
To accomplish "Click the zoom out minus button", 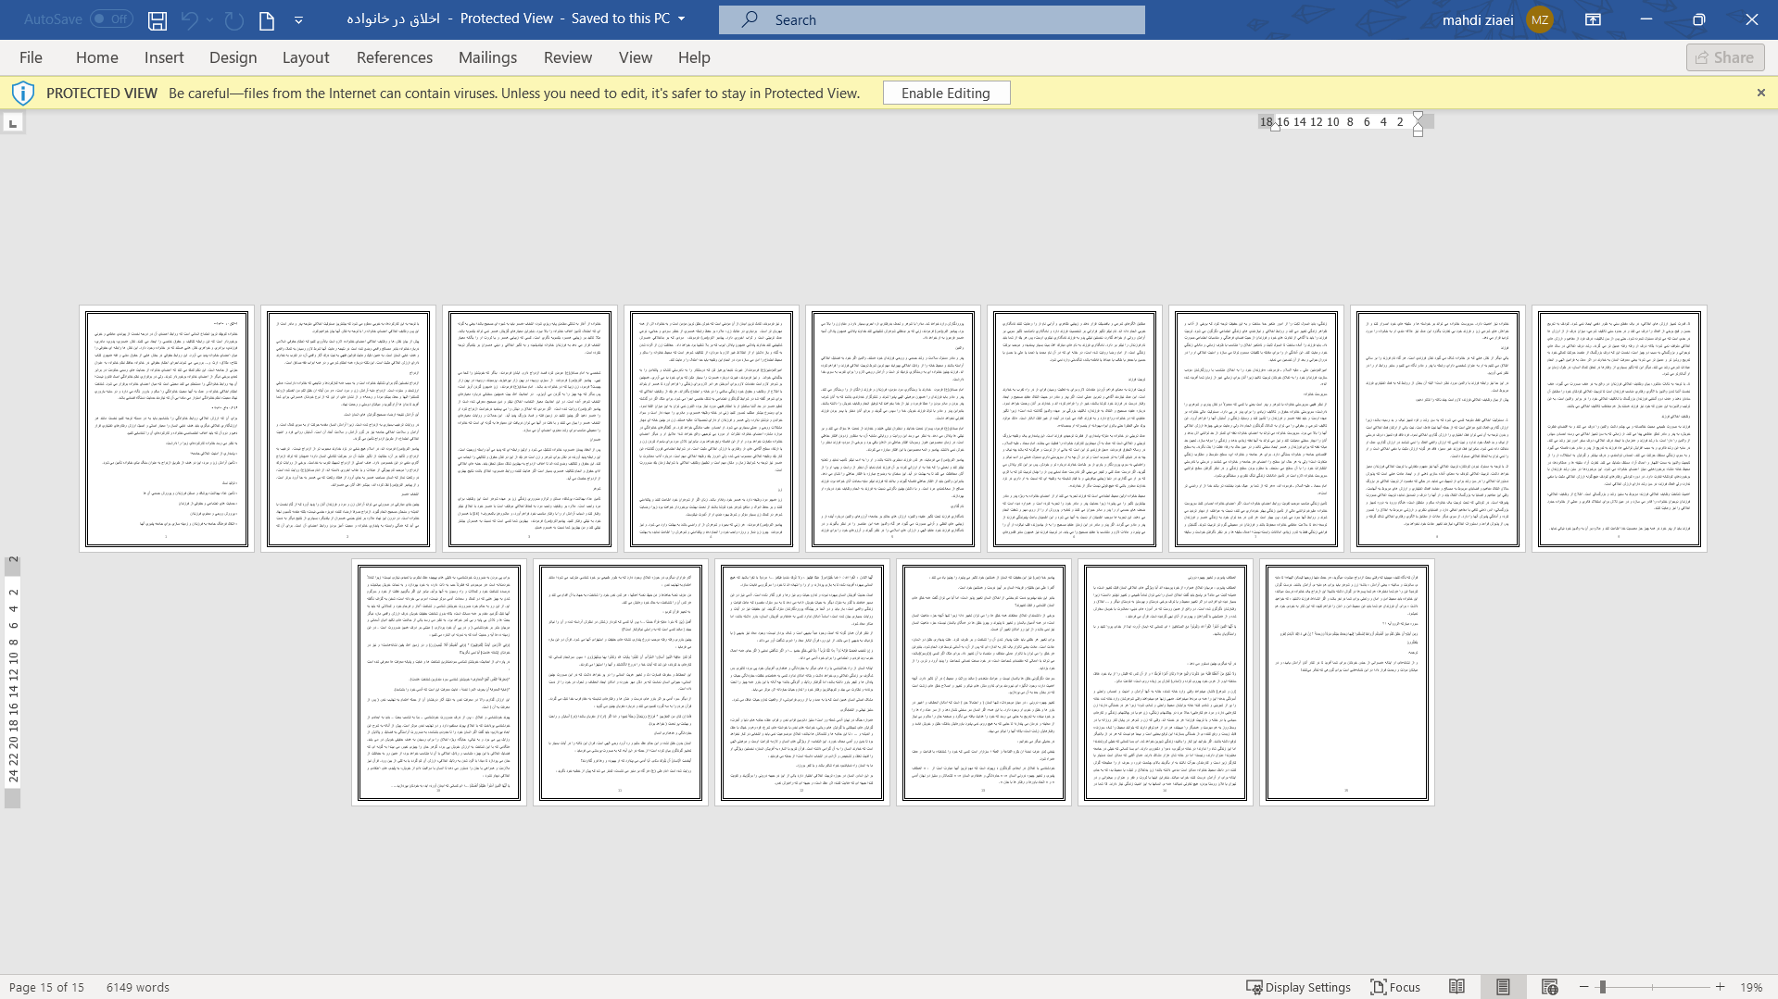I will click(x=1584, y=987).
